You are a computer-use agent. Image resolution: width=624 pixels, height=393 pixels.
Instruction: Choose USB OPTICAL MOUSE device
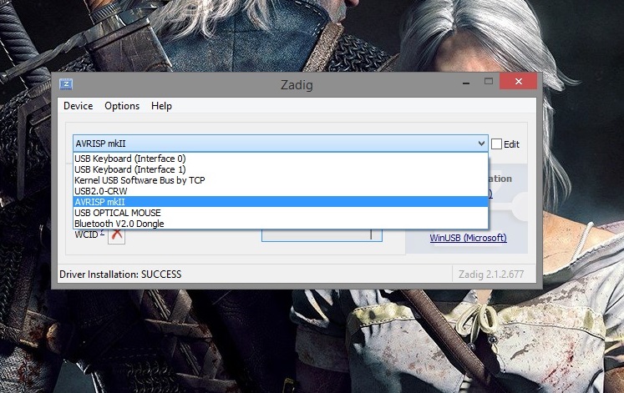281,213
